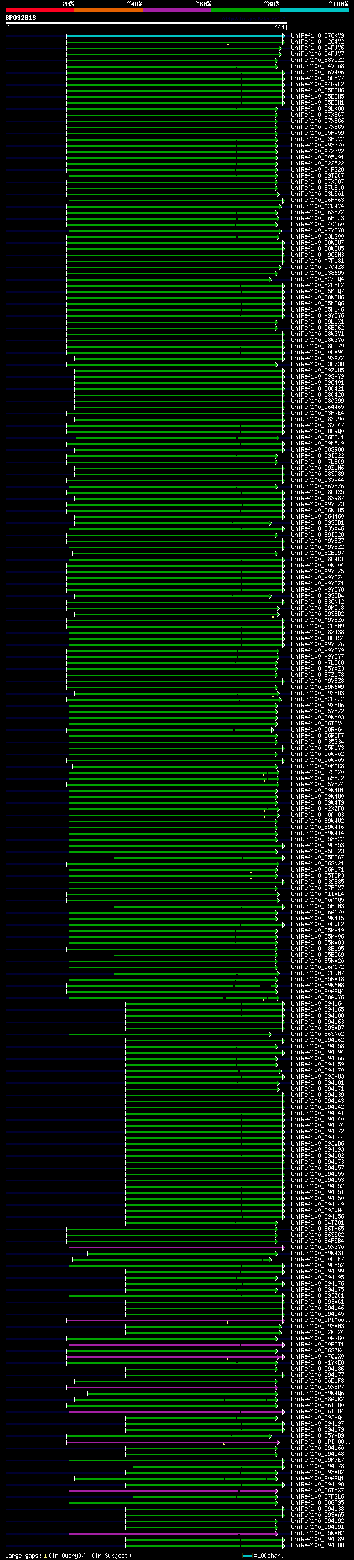Click the white query sequence bar

(x=146, y=23)
